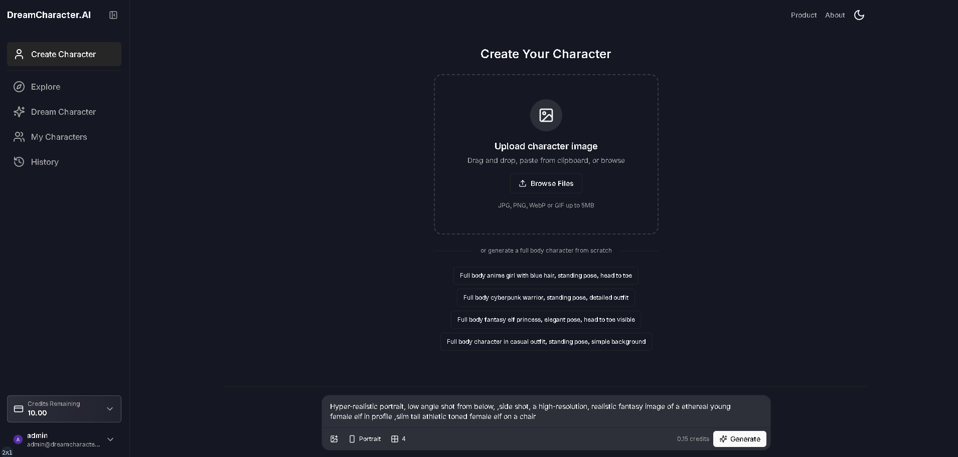Click the admin user avatar
Viewport: 958px width, 457px height.
pos(18,439)
